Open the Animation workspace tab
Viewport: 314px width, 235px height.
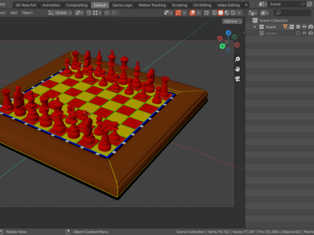(51, 5)
